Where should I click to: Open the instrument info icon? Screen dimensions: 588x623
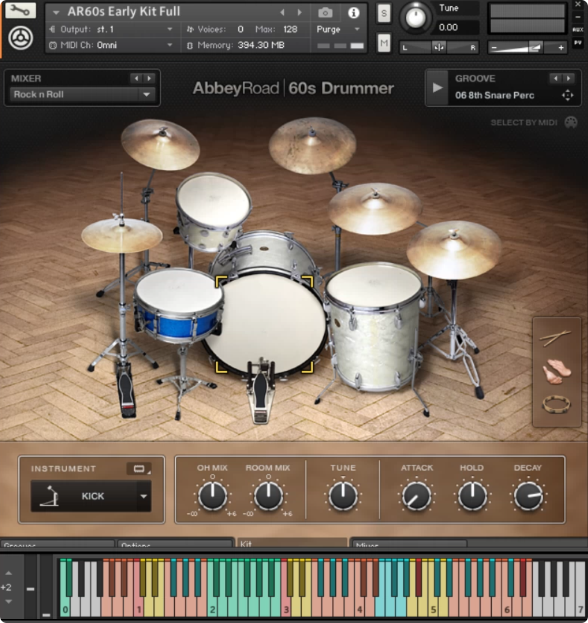pos(353,13)
